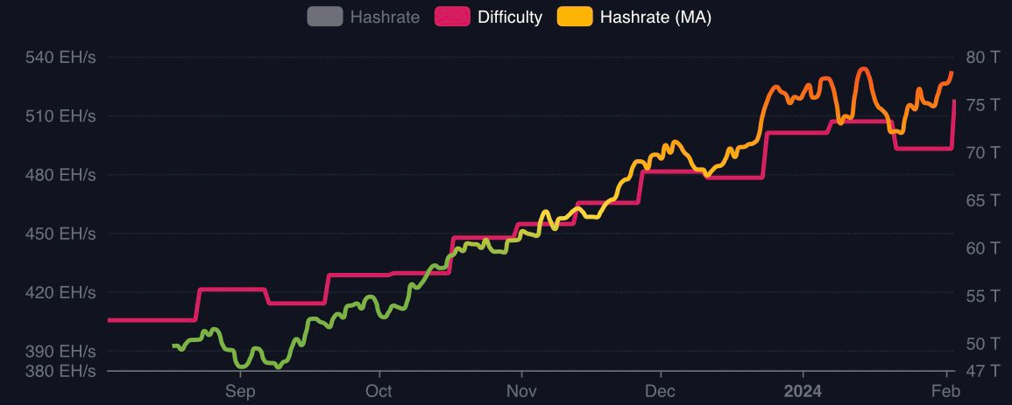Click the Dec label on time axis
The width and height of the screenshot is (1012, 405).
(x=661, y=392)
